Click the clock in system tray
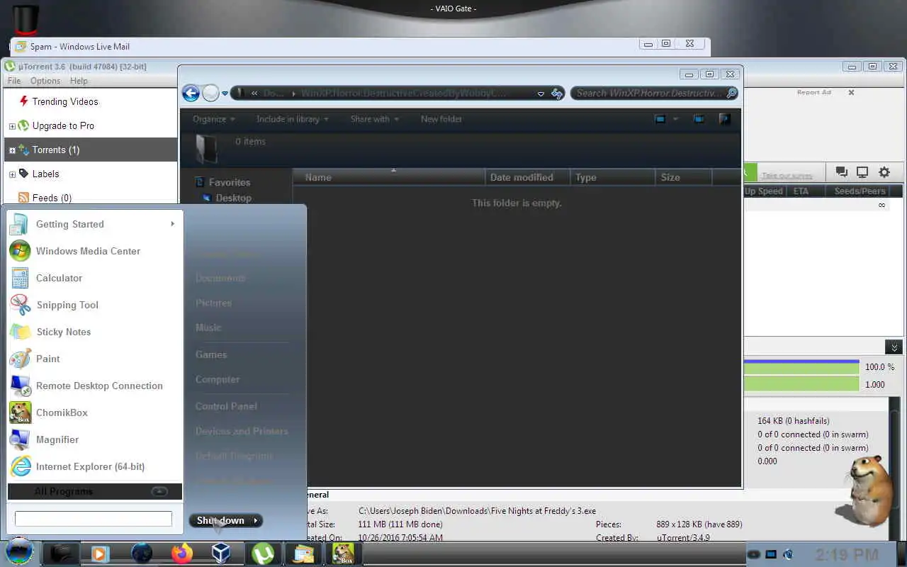Screen dimensions: 907x567 (x=847, y=554)
